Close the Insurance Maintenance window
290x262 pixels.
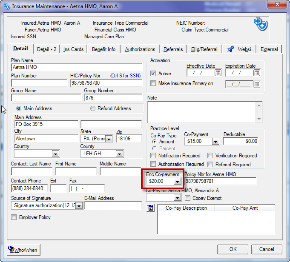pyautogui.click(x=277, y=4)
